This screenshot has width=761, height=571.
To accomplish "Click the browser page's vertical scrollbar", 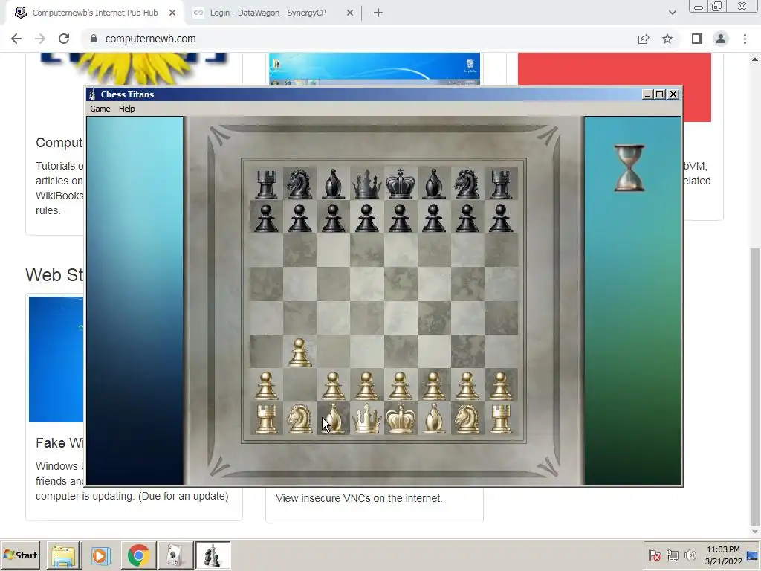I will coord(755,387).
